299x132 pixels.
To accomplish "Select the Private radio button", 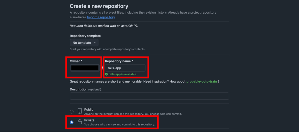I will pos(72,122).
